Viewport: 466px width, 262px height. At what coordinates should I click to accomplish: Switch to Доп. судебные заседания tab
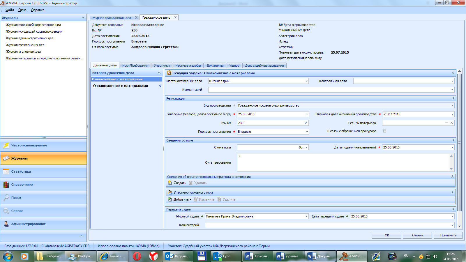tap(264, 65)
